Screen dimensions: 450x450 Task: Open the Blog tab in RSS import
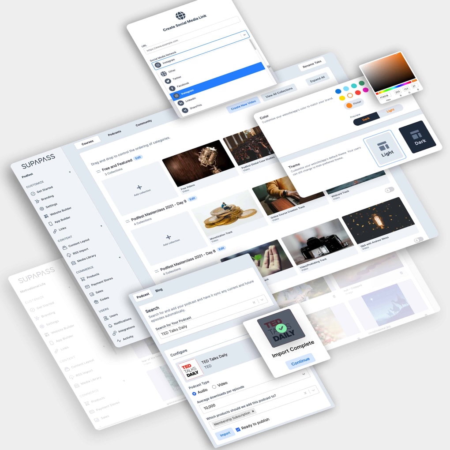(x=159, y=290)
